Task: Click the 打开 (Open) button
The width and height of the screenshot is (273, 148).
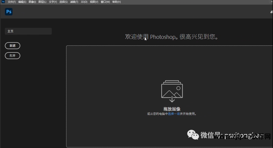Action: (12, 55)
